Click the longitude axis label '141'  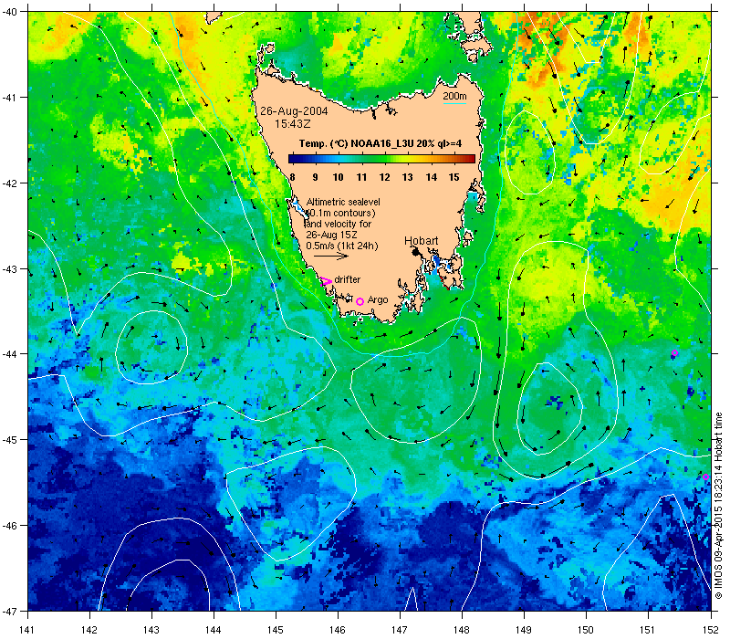[28, 630]
